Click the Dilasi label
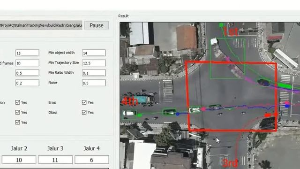 [52, 113]
